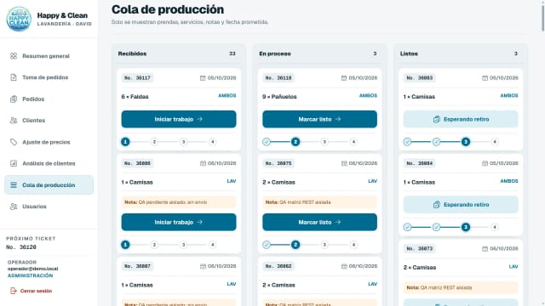545x306 pixels.
Task: Click Esperando retiro on order No. 36083
Action: pos(461,119)
